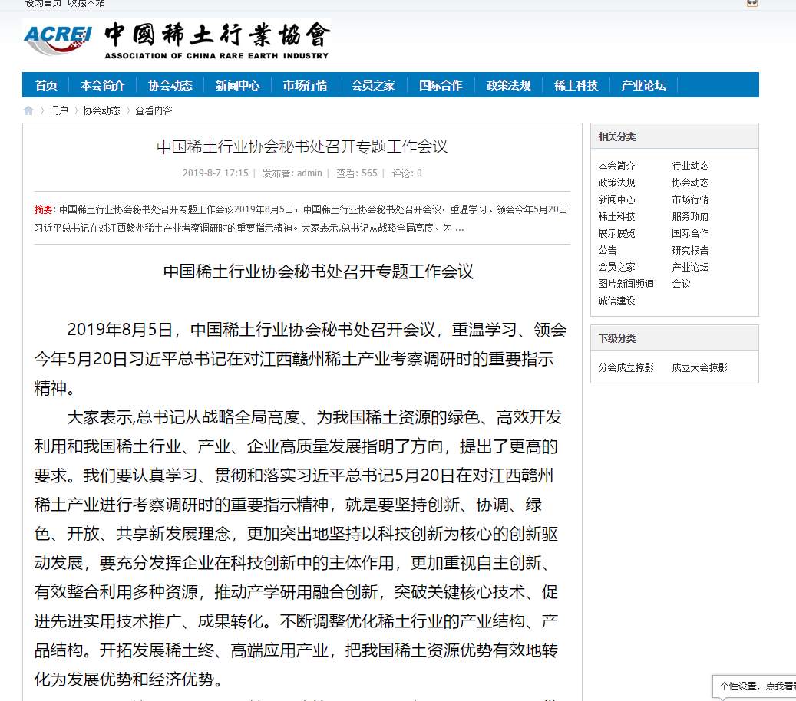Open the 公告 category link
The width and height of the screenshot is (796, 701).
[x=608, y=250]
